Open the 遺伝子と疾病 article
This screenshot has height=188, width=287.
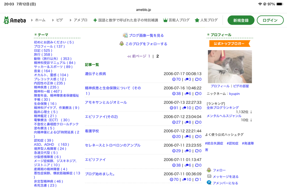click(x=95, y=74)
